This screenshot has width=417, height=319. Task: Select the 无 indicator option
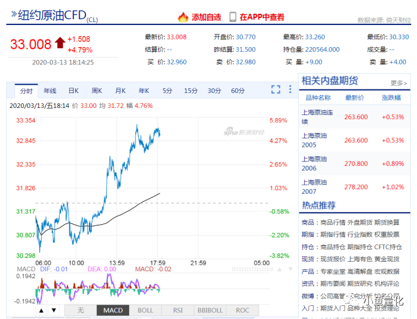[x=81, y=310]
